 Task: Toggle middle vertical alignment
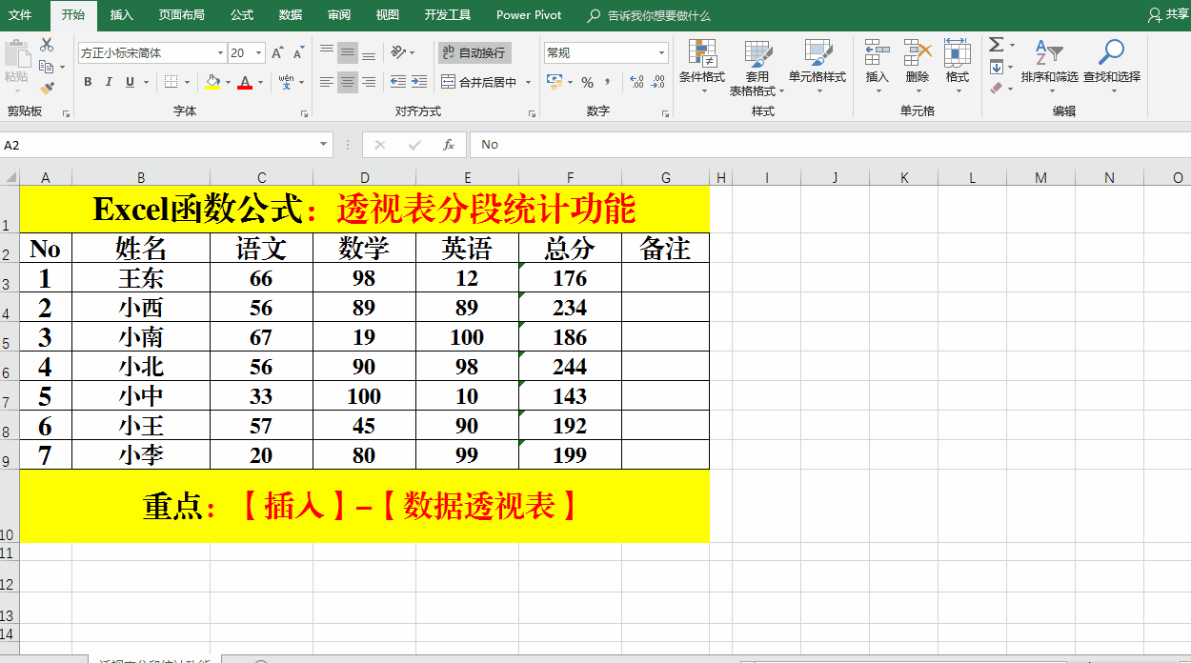point(348,52)
